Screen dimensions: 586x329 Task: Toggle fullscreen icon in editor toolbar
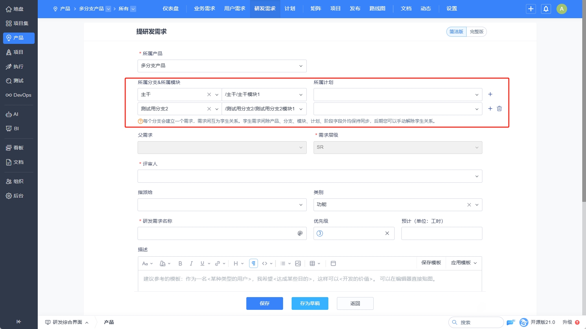coord(333,264)
